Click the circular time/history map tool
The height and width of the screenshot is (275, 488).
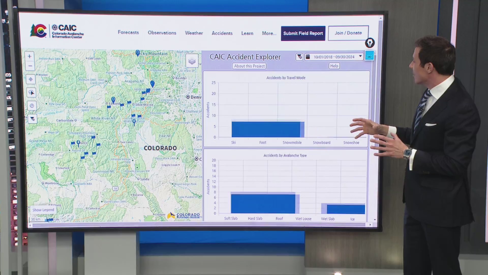pos(32,106)
